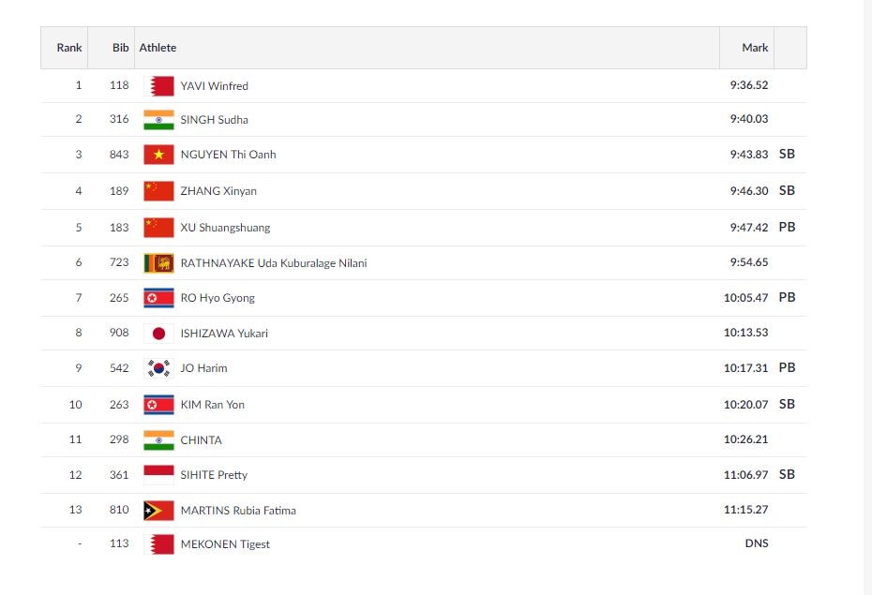
Task: Open athlete profile for KIM Ran Yon
Action: [212, 405]
